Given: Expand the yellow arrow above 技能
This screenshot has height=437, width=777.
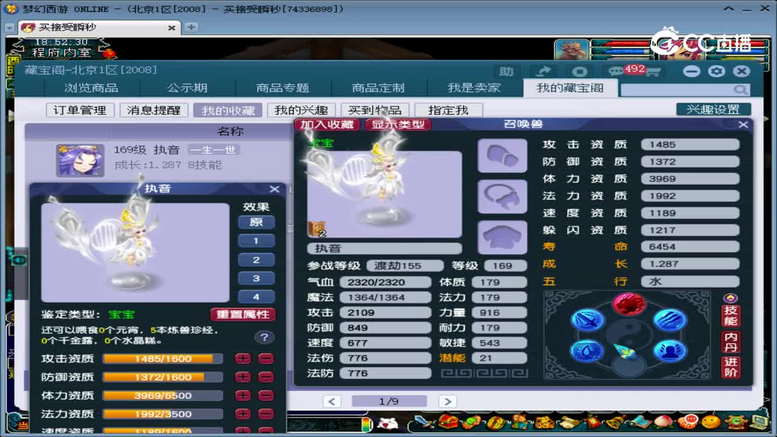Looking at the screenshot, I should coord(731,298).
